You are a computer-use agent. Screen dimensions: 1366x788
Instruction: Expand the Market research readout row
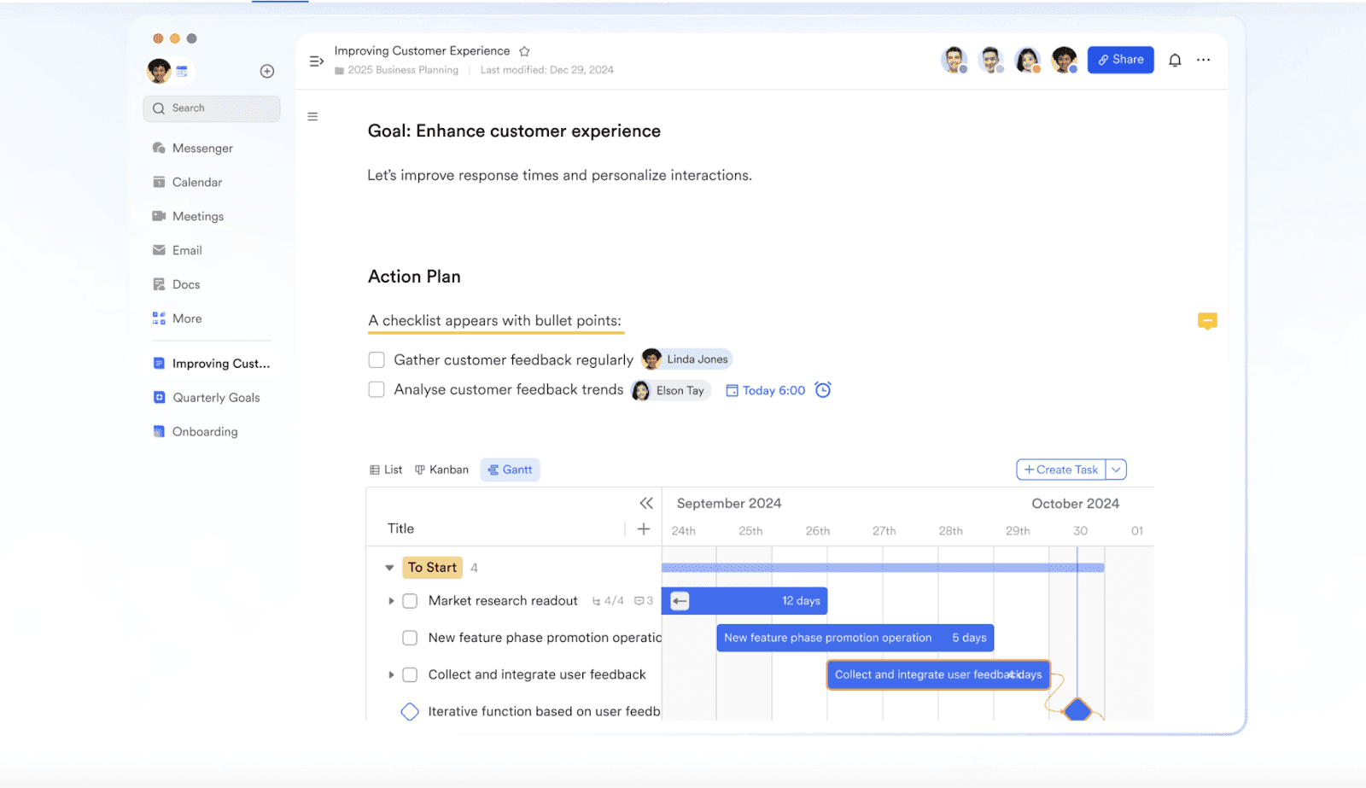(x=392, y=600)
